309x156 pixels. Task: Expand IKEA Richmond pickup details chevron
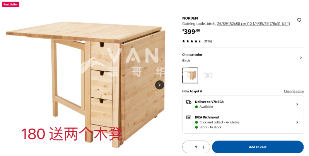tap(297, 122)
